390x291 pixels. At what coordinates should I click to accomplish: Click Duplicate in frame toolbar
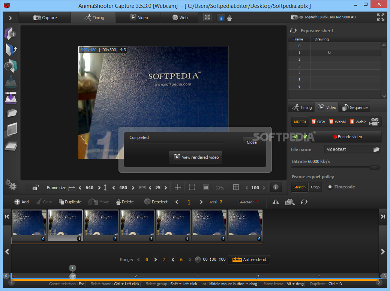coord(70,202)
